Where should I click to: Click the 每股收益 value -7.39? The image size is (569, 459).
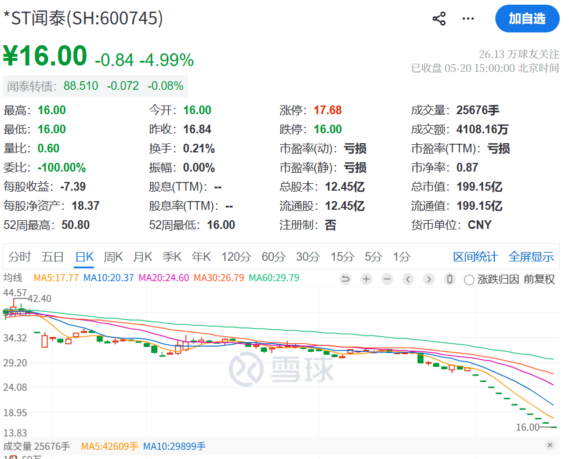point(73,187)
